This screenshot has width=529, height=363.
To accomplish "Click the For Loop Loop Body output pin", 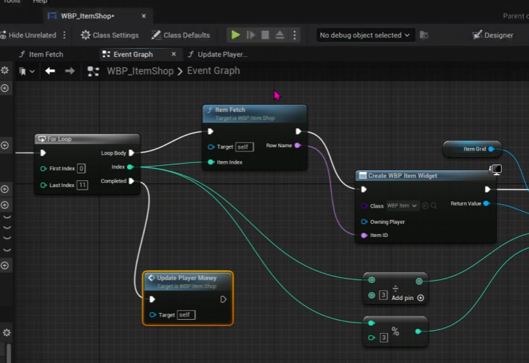I will tap(131, 153).
